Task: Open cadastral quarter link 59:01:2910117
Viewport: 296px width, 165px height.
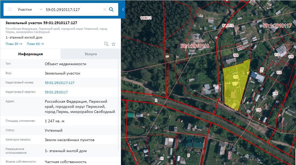Action: pyautogui.click(x=56, y=92)
